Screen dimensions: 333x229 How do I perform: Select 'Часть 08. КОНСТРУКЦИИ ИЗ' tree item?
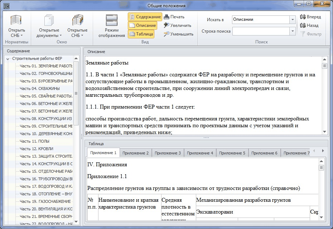(46, 119)
